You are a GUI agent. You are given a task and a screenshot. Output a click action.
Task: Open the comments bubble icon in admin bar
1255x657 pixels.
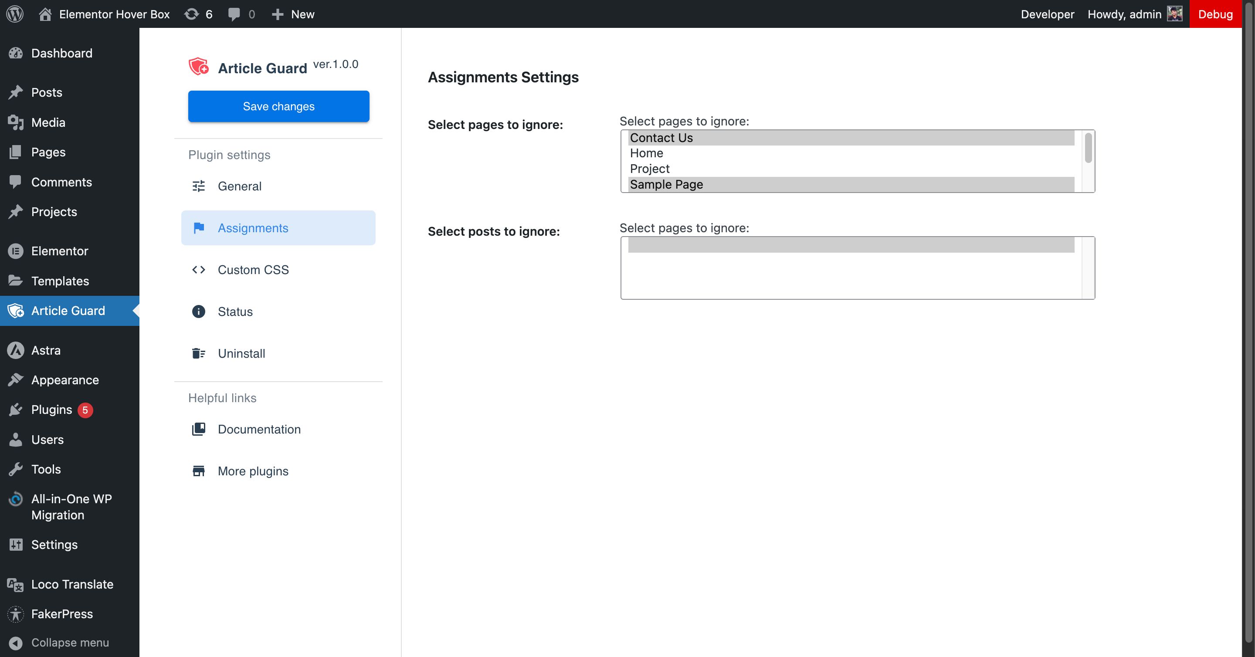click(234, 14)
